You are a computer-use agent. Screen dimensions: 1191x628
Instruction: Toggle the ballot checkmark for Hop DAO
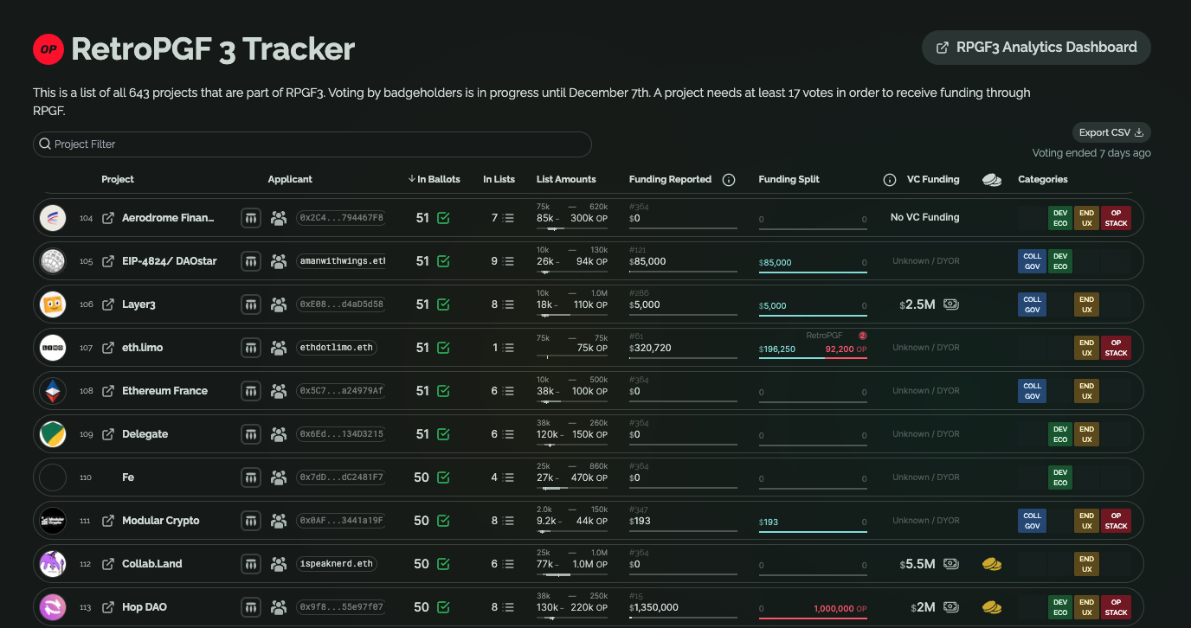click(x=443, y=607)
